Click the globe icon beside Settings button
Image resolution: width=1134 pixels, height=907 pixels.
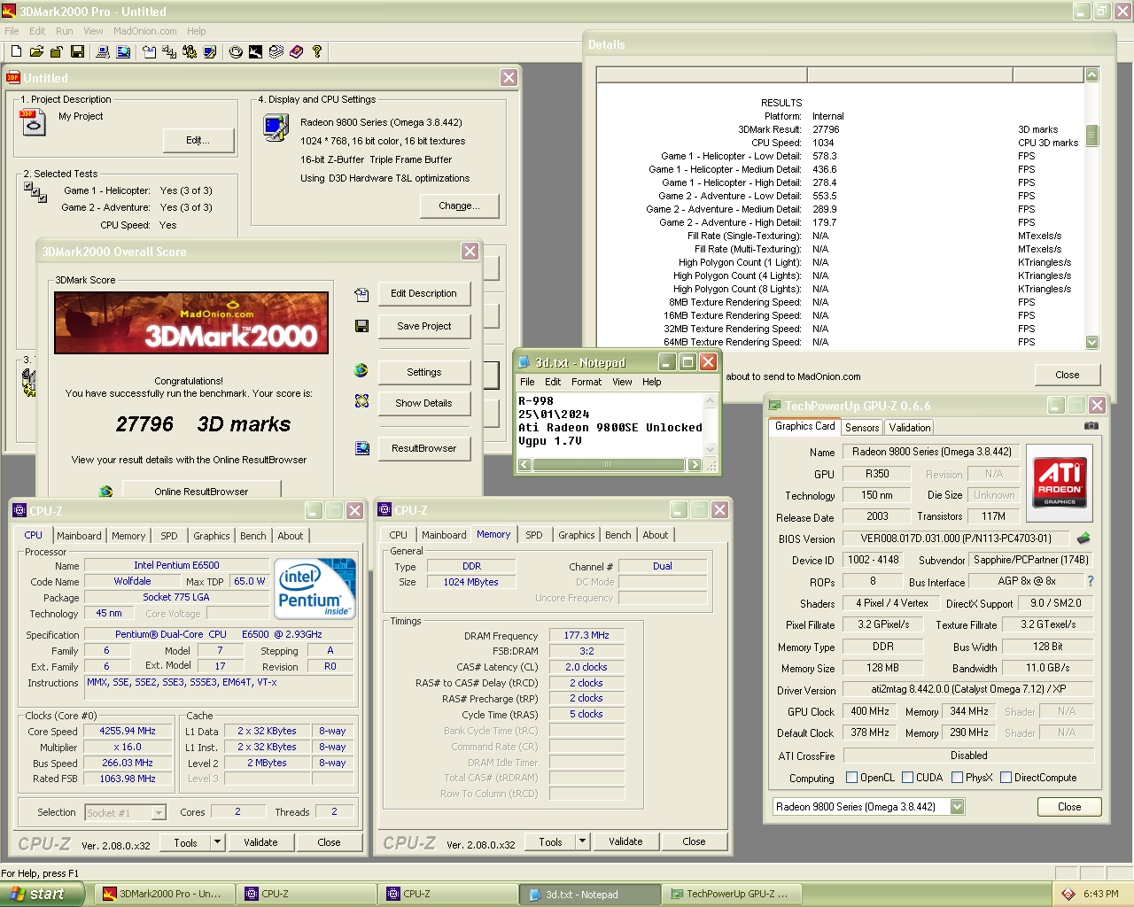coord(361,370)
